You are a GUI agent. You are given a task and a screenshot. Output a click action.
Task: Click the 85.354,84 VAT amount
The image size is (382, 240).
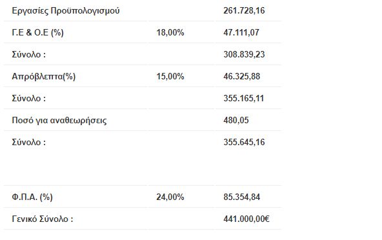pyautogui.click(x=242, y=197)
